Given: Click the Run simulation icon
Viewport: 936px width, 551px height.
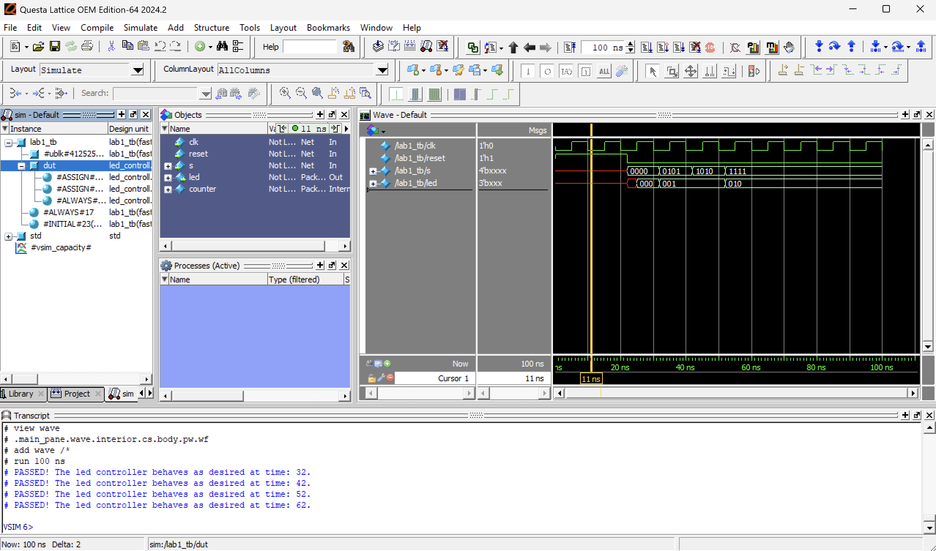Looking at the screenshot, I should (647, 47).
